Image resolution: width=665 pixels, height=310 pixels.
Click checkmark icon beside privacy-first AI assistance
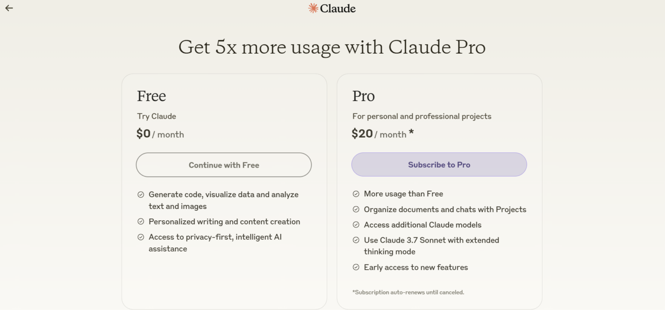(141, 237)
